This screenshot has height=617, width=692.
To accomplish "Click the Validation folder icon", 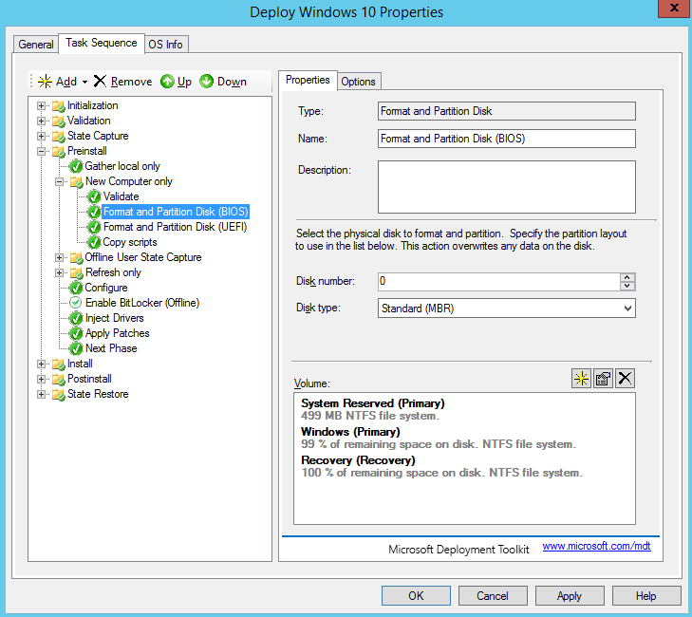I will 59,121.
